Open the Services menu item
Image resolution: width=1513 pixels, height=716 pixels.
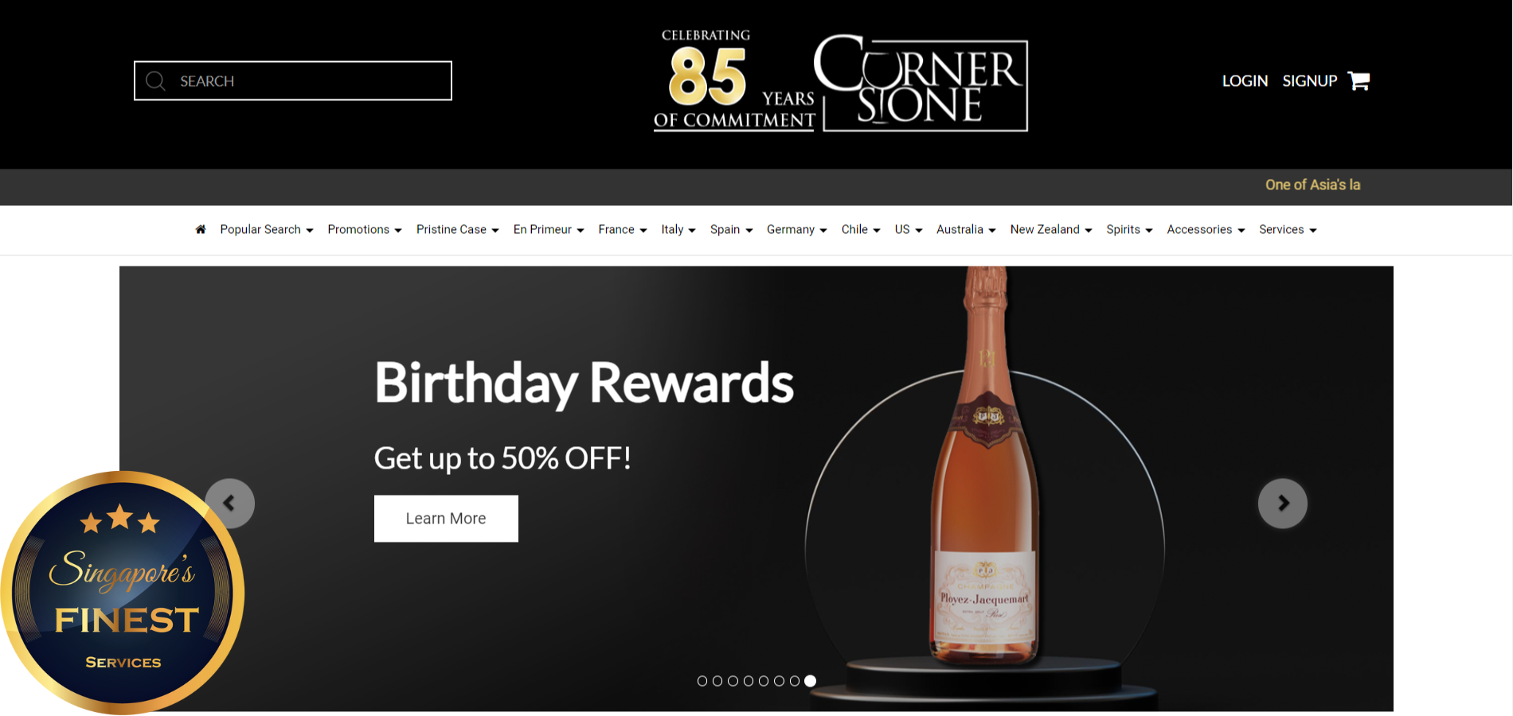click(x=1288, y=229)
